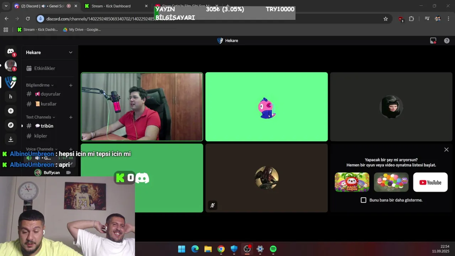Launch Magic Garden activity

pyautogui.click(x=352, y=182)
